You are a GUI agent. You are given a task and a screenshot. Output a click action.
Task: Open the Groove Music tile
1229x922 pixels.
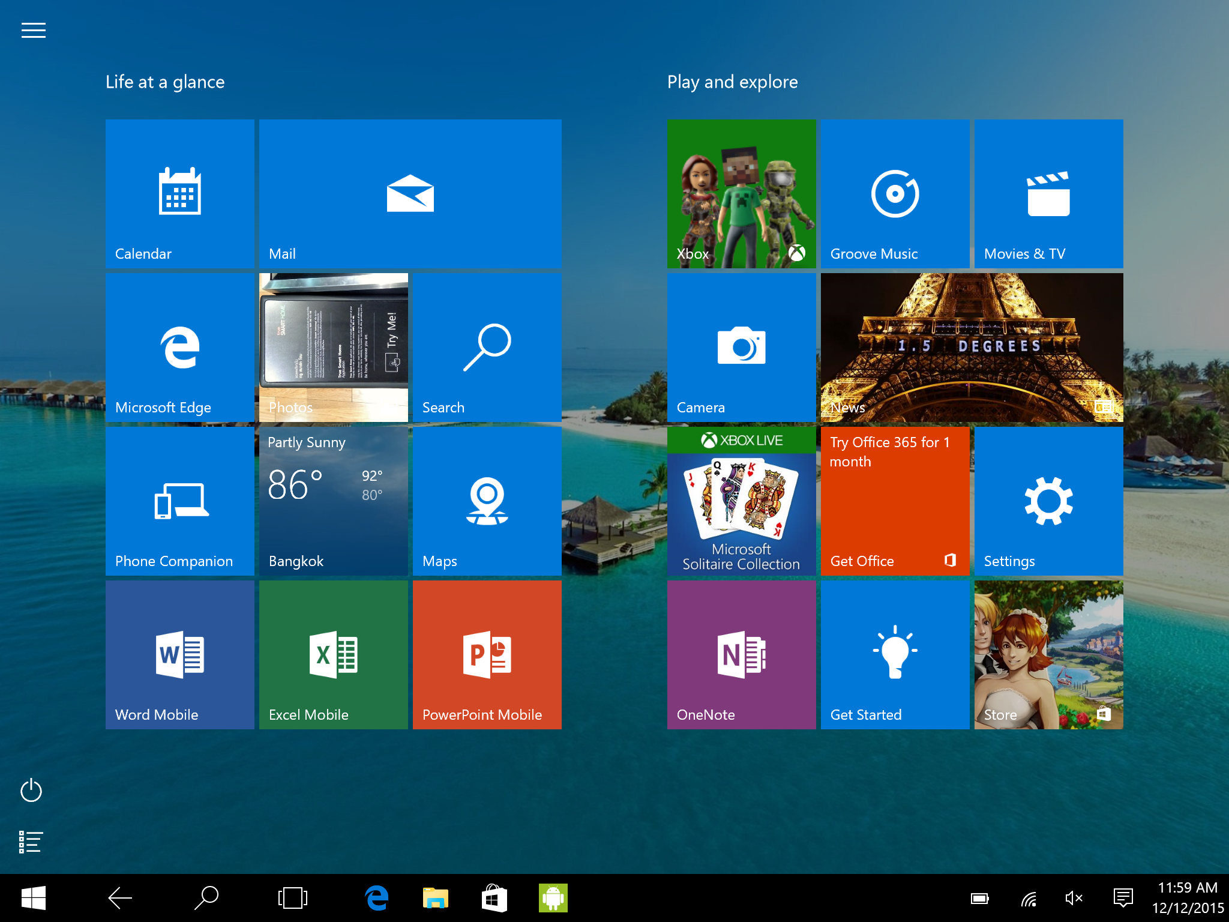895,193
